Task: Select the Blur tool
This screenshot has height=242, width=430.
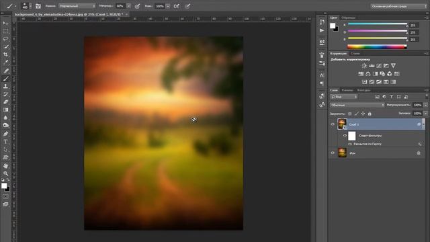Action: click(x=5, y=118)
